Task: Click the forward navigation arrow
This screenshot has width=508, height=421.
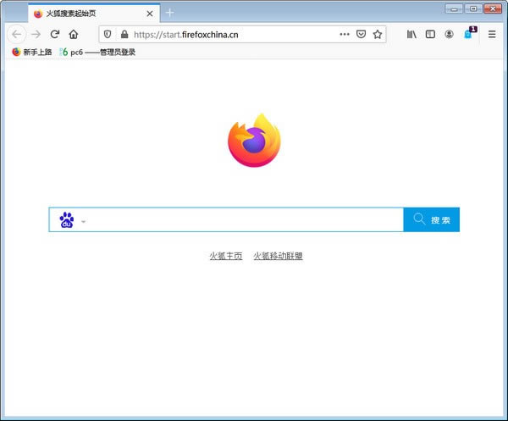Action: tap(36, 34)
